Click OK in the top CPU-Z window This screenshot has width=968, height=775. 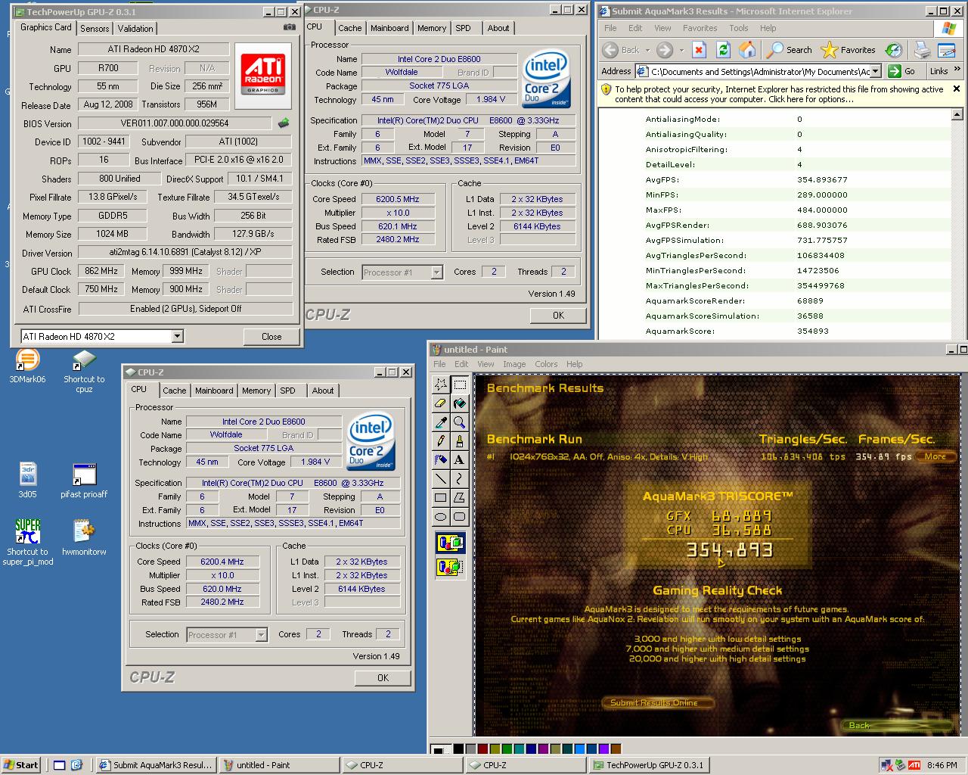pyautogui.click(x=558, y=316)
